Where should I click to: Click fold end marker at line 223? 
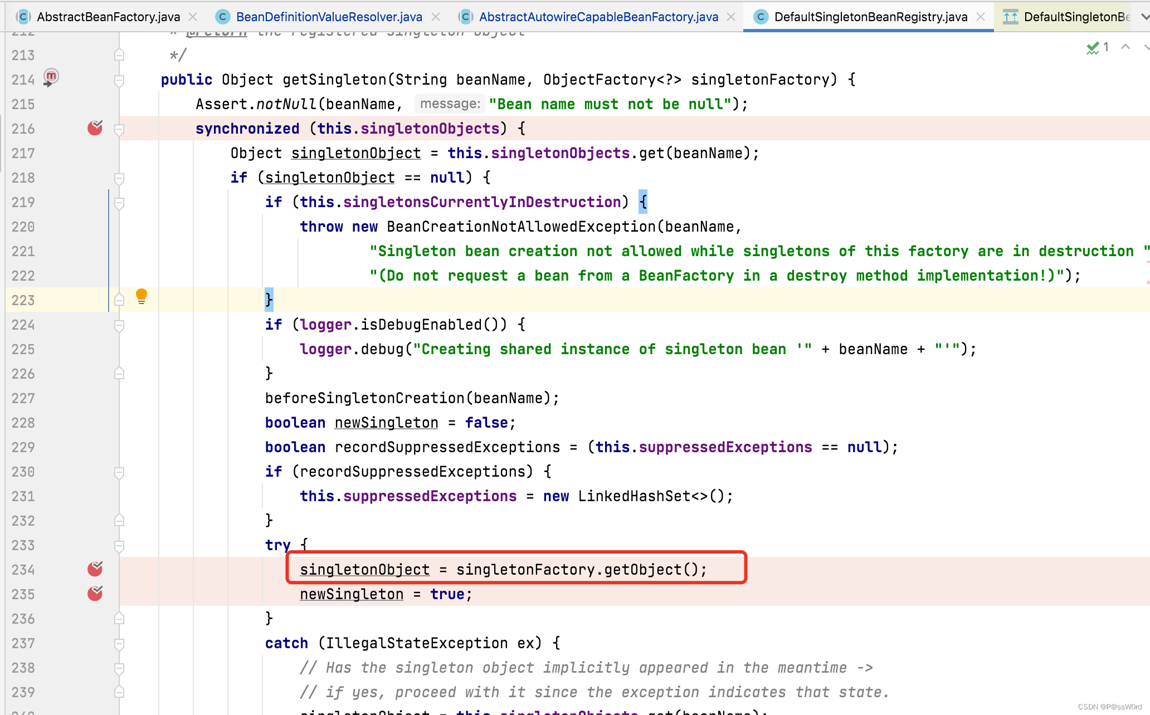(x=119, y=299)
